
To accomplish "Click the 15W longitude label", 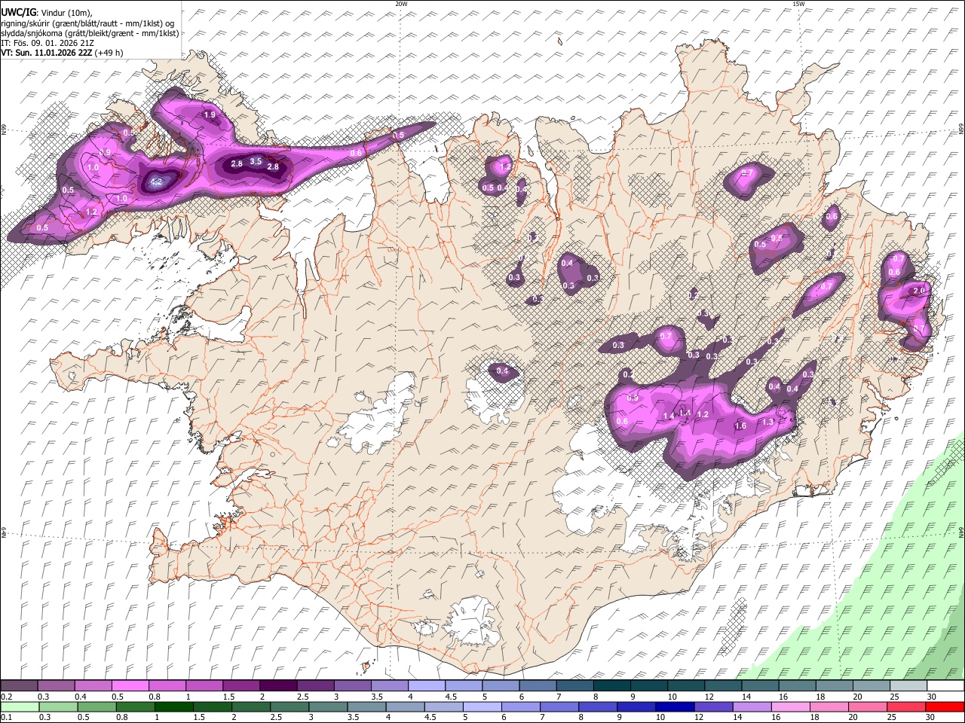I will (798, 4).
